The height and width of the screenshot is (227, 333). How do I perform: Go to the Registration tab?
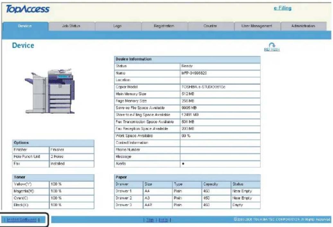pyautogui.click(x=164, y=26)
